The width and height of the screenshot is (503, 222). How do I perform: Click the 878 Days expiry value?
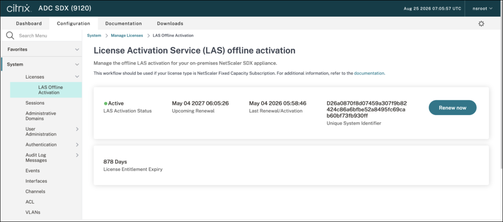tap(115, 162)
